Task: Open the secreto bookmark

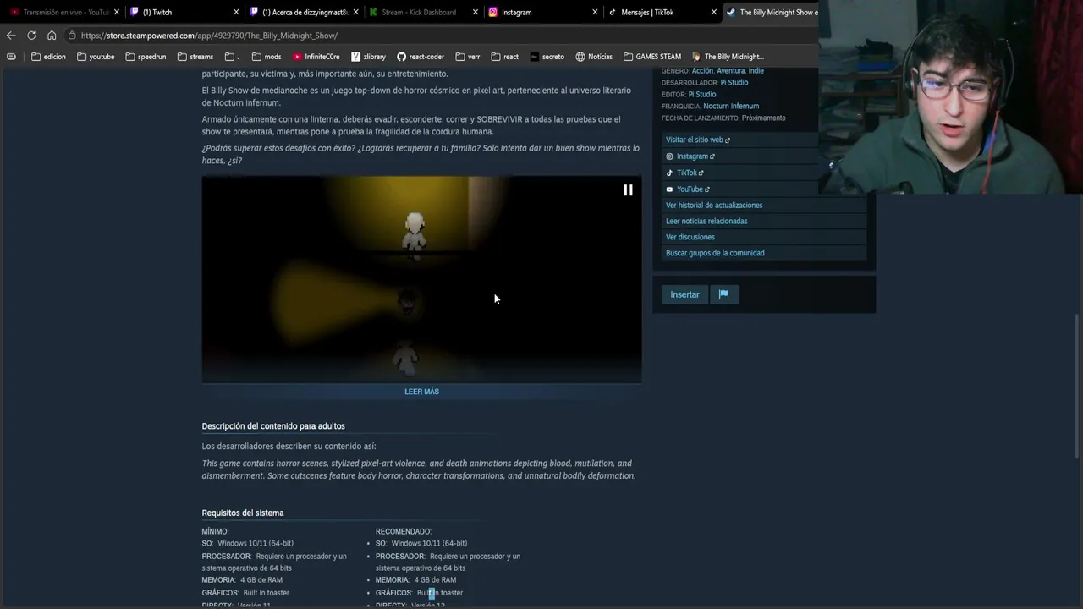Action: point(547,57)
